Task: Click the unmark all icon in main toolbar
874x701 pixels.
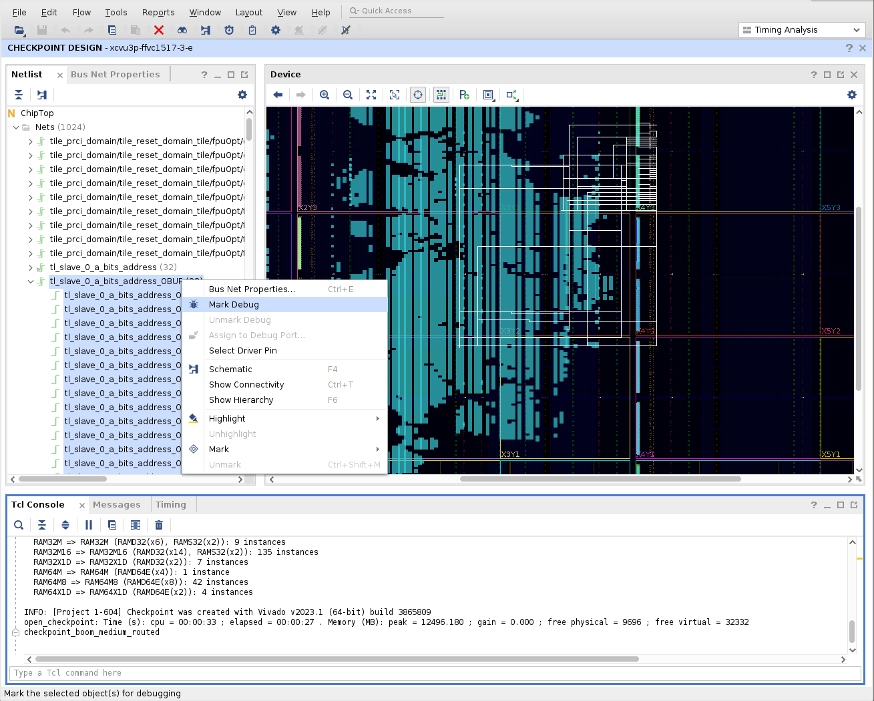Action: coord(346,30)
